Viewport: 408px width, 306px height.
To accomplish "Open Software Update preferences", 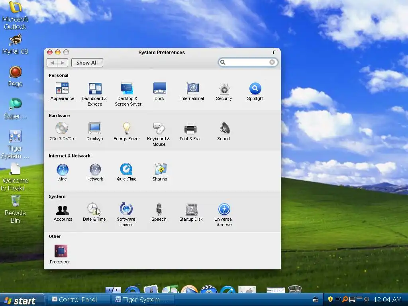I will [x=126, y=215].
